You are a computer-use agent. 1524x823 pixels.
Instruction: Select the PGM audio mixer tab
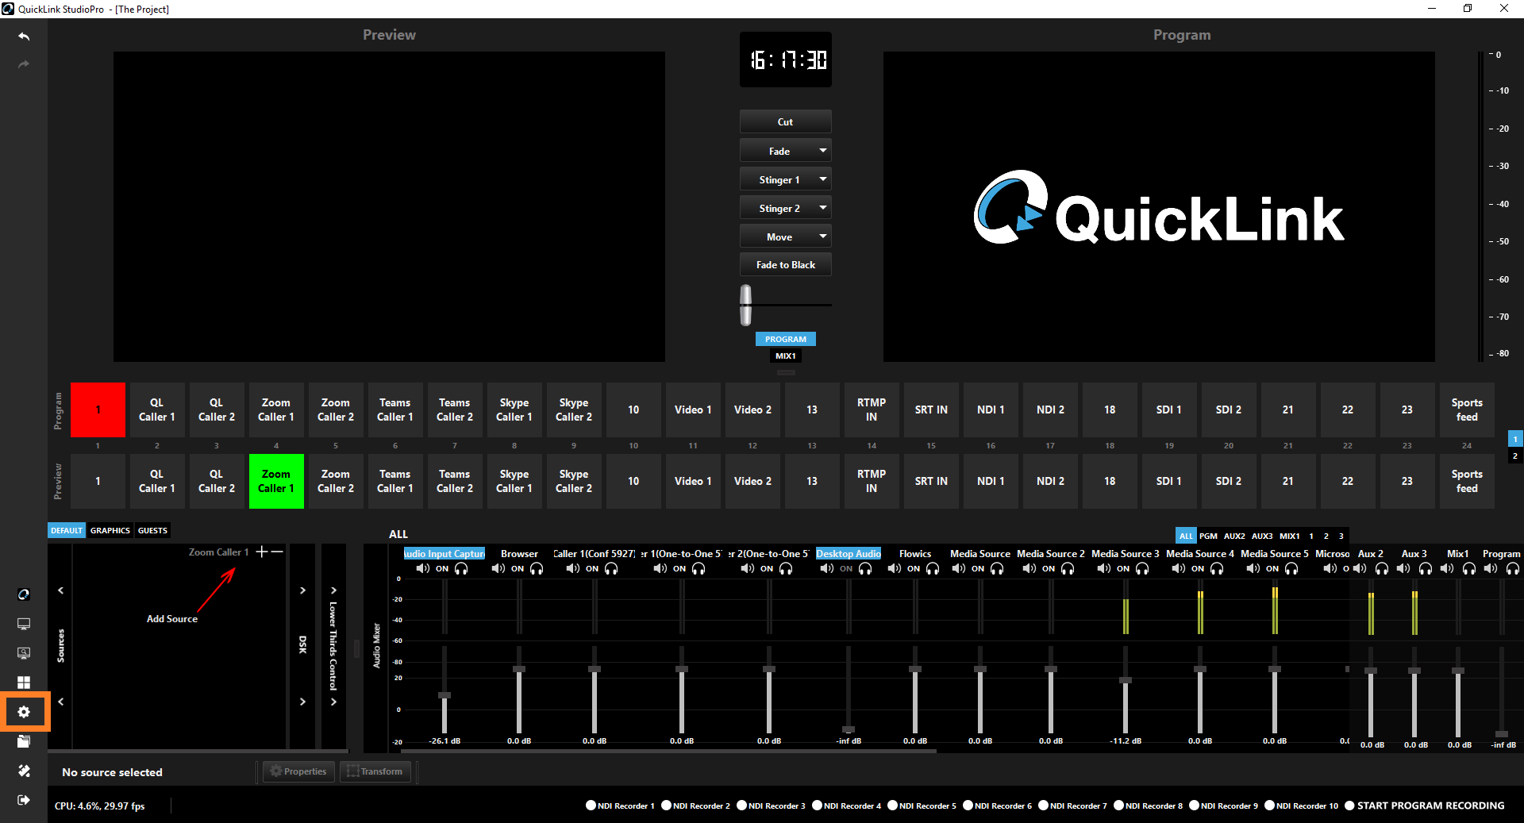[1208, 536]
